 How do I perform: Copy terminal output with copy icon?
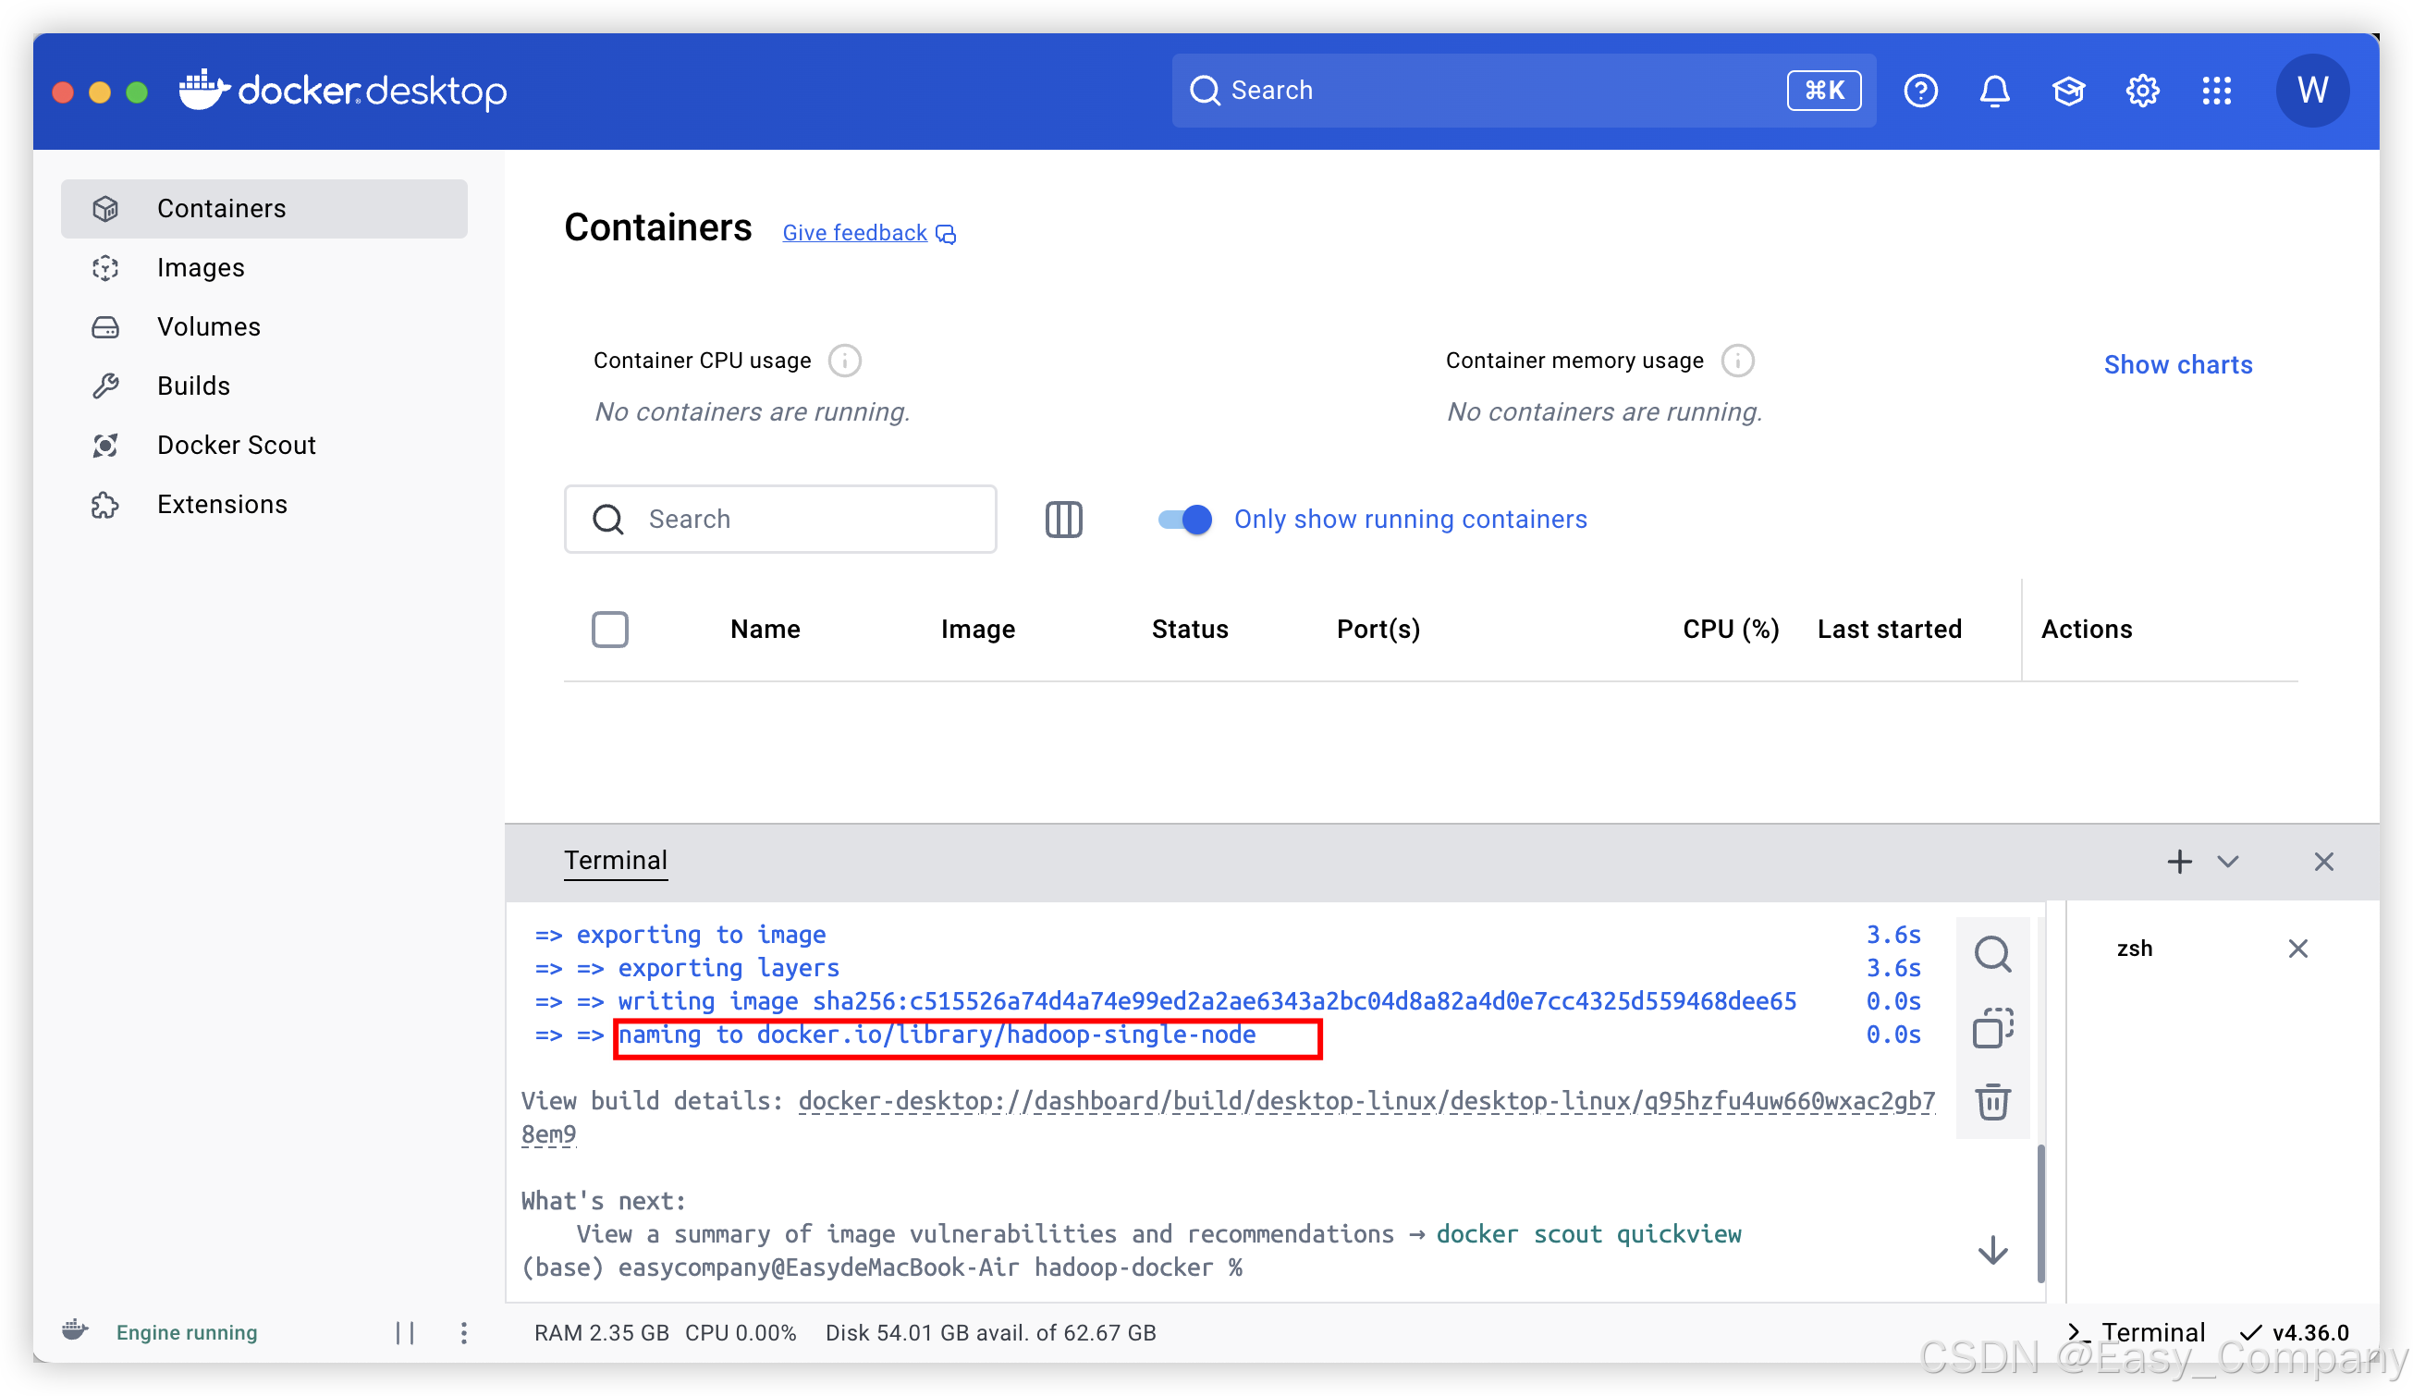point(1991,1028)
